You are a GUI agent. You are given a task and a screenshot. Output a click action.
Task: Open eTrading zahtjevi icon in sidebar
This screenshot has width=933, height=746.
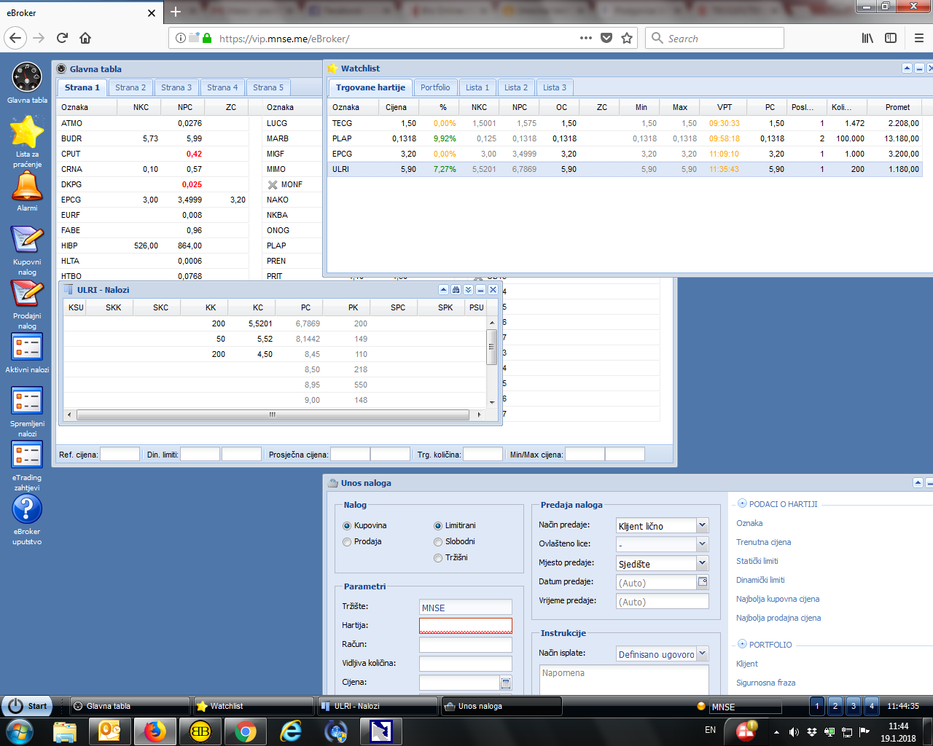(27, 455)
